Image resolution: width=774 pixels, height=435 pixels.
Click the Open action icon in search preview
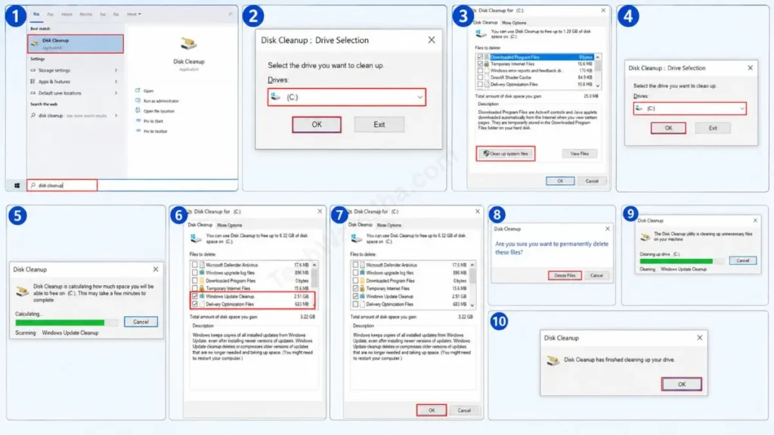(138, 91)
